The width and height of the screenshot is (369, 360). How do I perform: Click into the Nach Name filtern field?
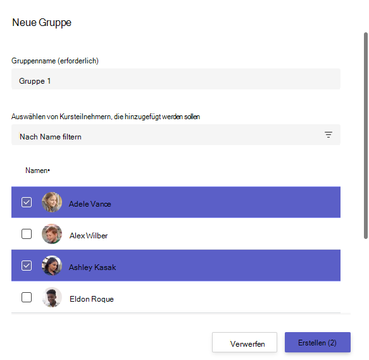(x=176, y=135)
